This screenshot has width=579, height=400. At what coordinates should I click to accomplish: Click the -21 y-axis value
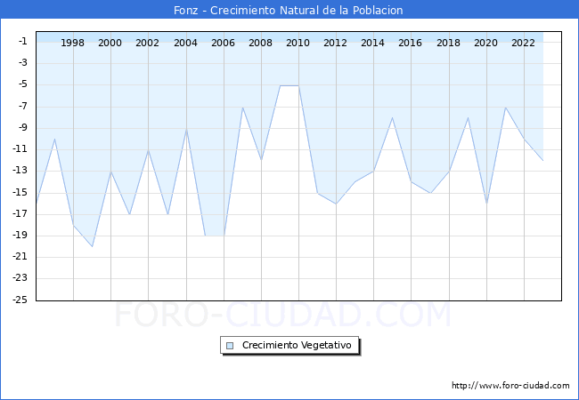(20, 257)
